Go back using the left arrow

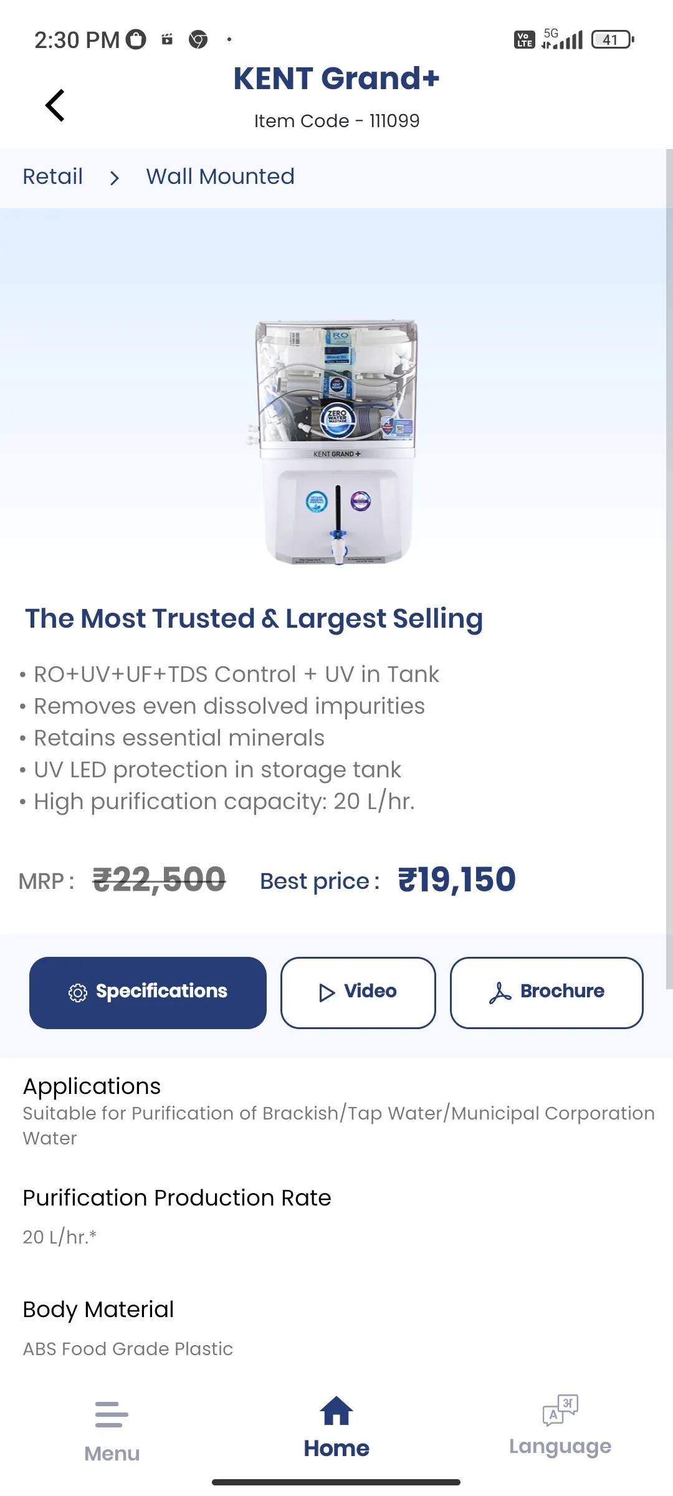point(55,105)
